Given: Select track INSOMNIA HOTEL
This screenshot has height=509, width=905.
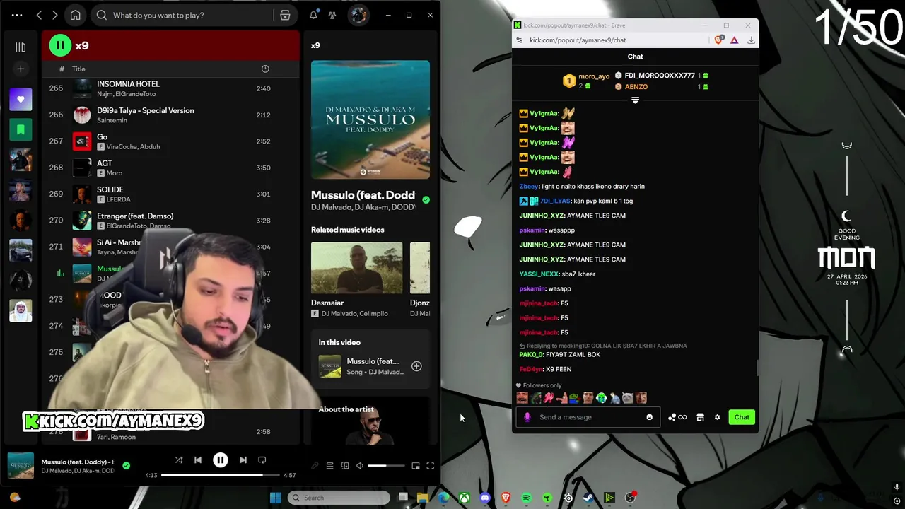Looking at the screenshot, I should [x=170, y=88].
